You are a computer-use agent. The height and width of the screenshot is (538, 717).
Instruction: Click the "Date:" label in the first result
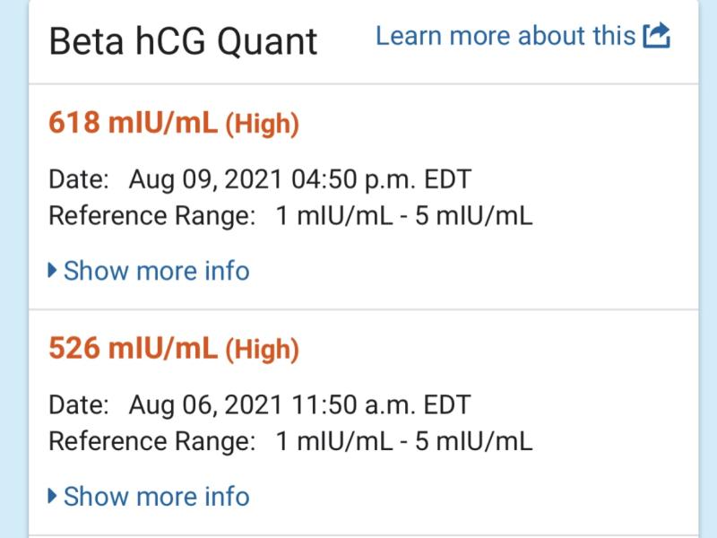(x=79, y=179)
